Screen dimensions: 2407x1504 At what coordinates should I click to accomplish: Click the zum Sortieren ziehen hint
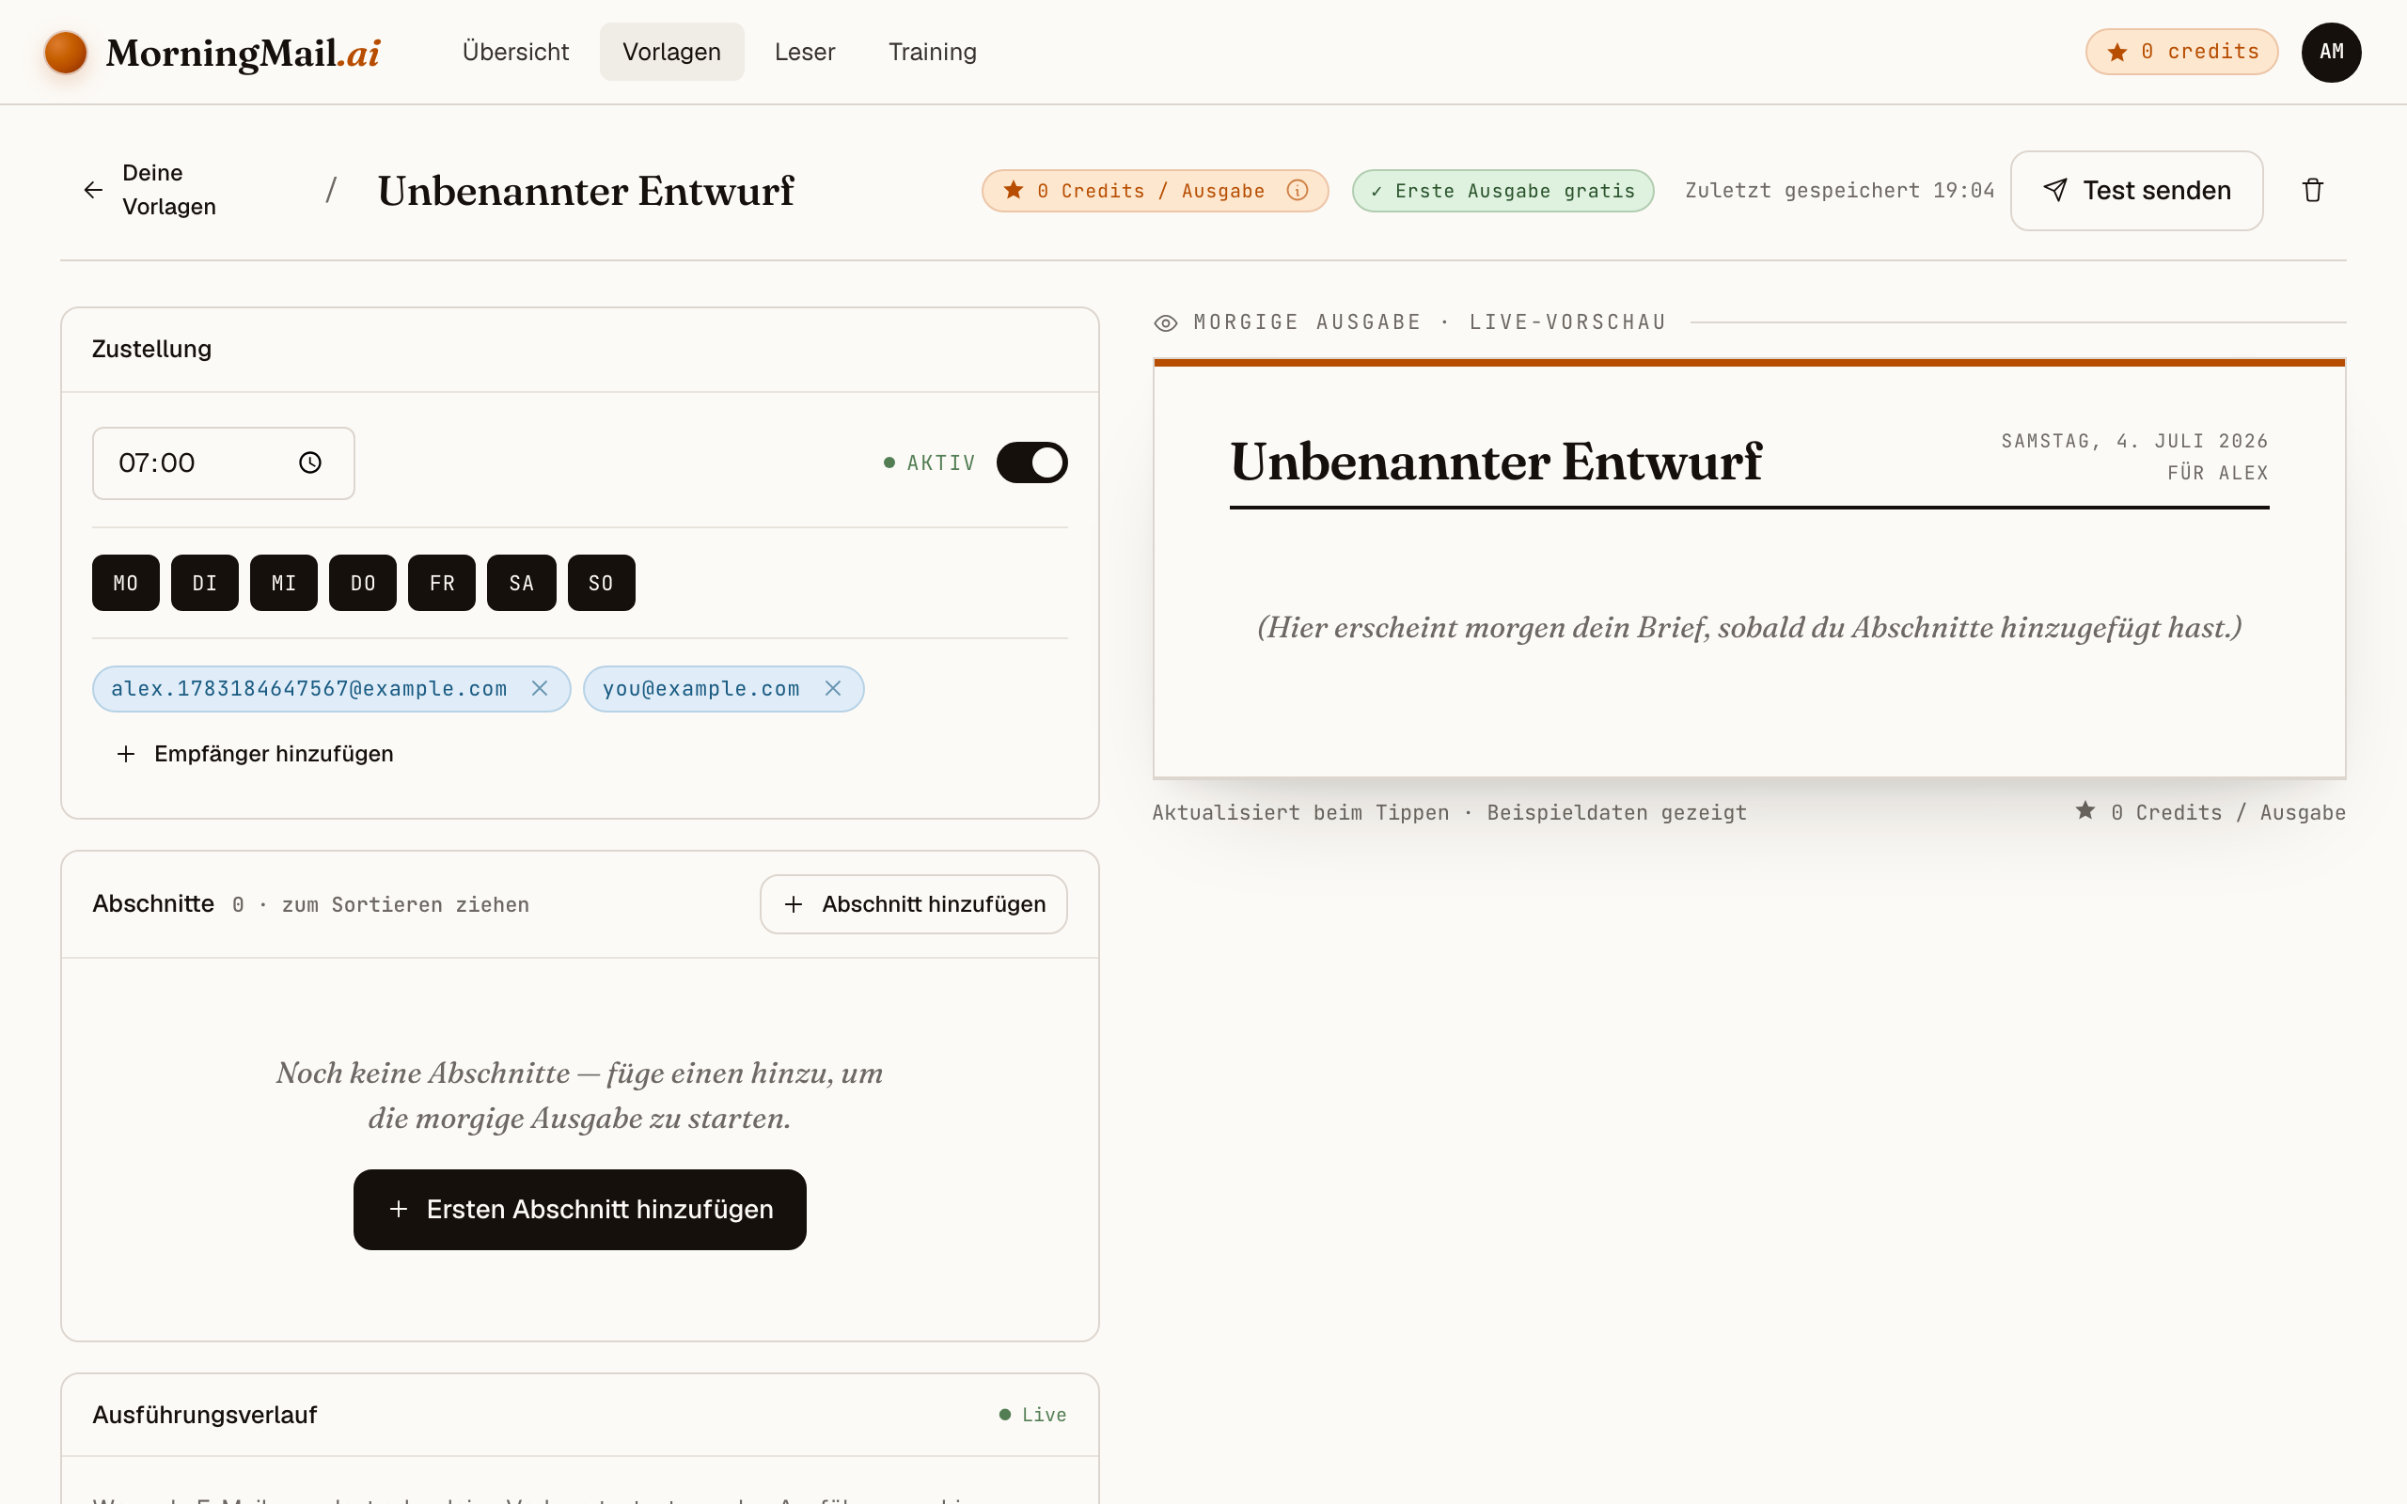point(405,905)
